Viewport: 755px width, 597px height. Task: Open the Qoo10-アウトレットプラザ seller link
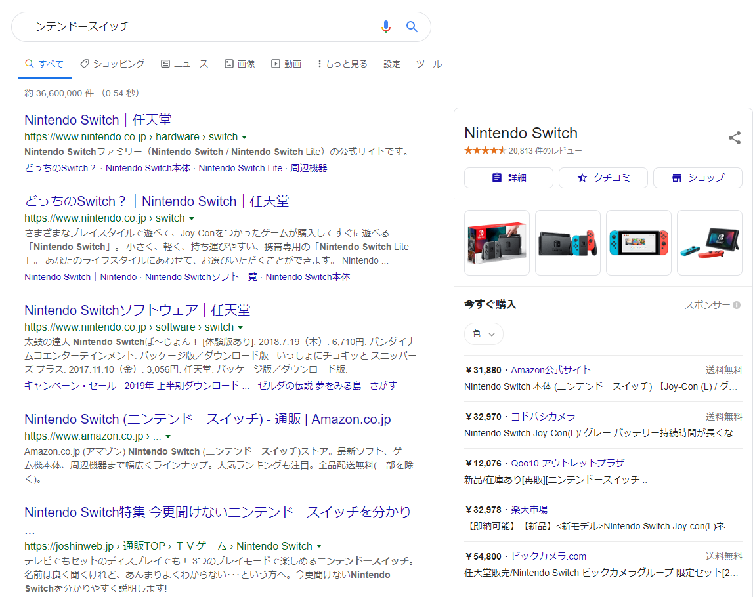(568, 463)
